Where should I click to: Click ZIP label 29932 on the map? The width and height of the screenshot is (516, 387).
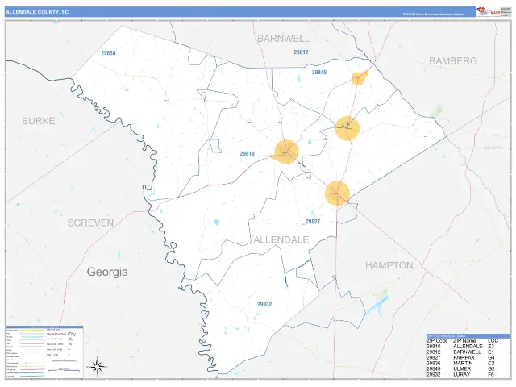[264, 305]
